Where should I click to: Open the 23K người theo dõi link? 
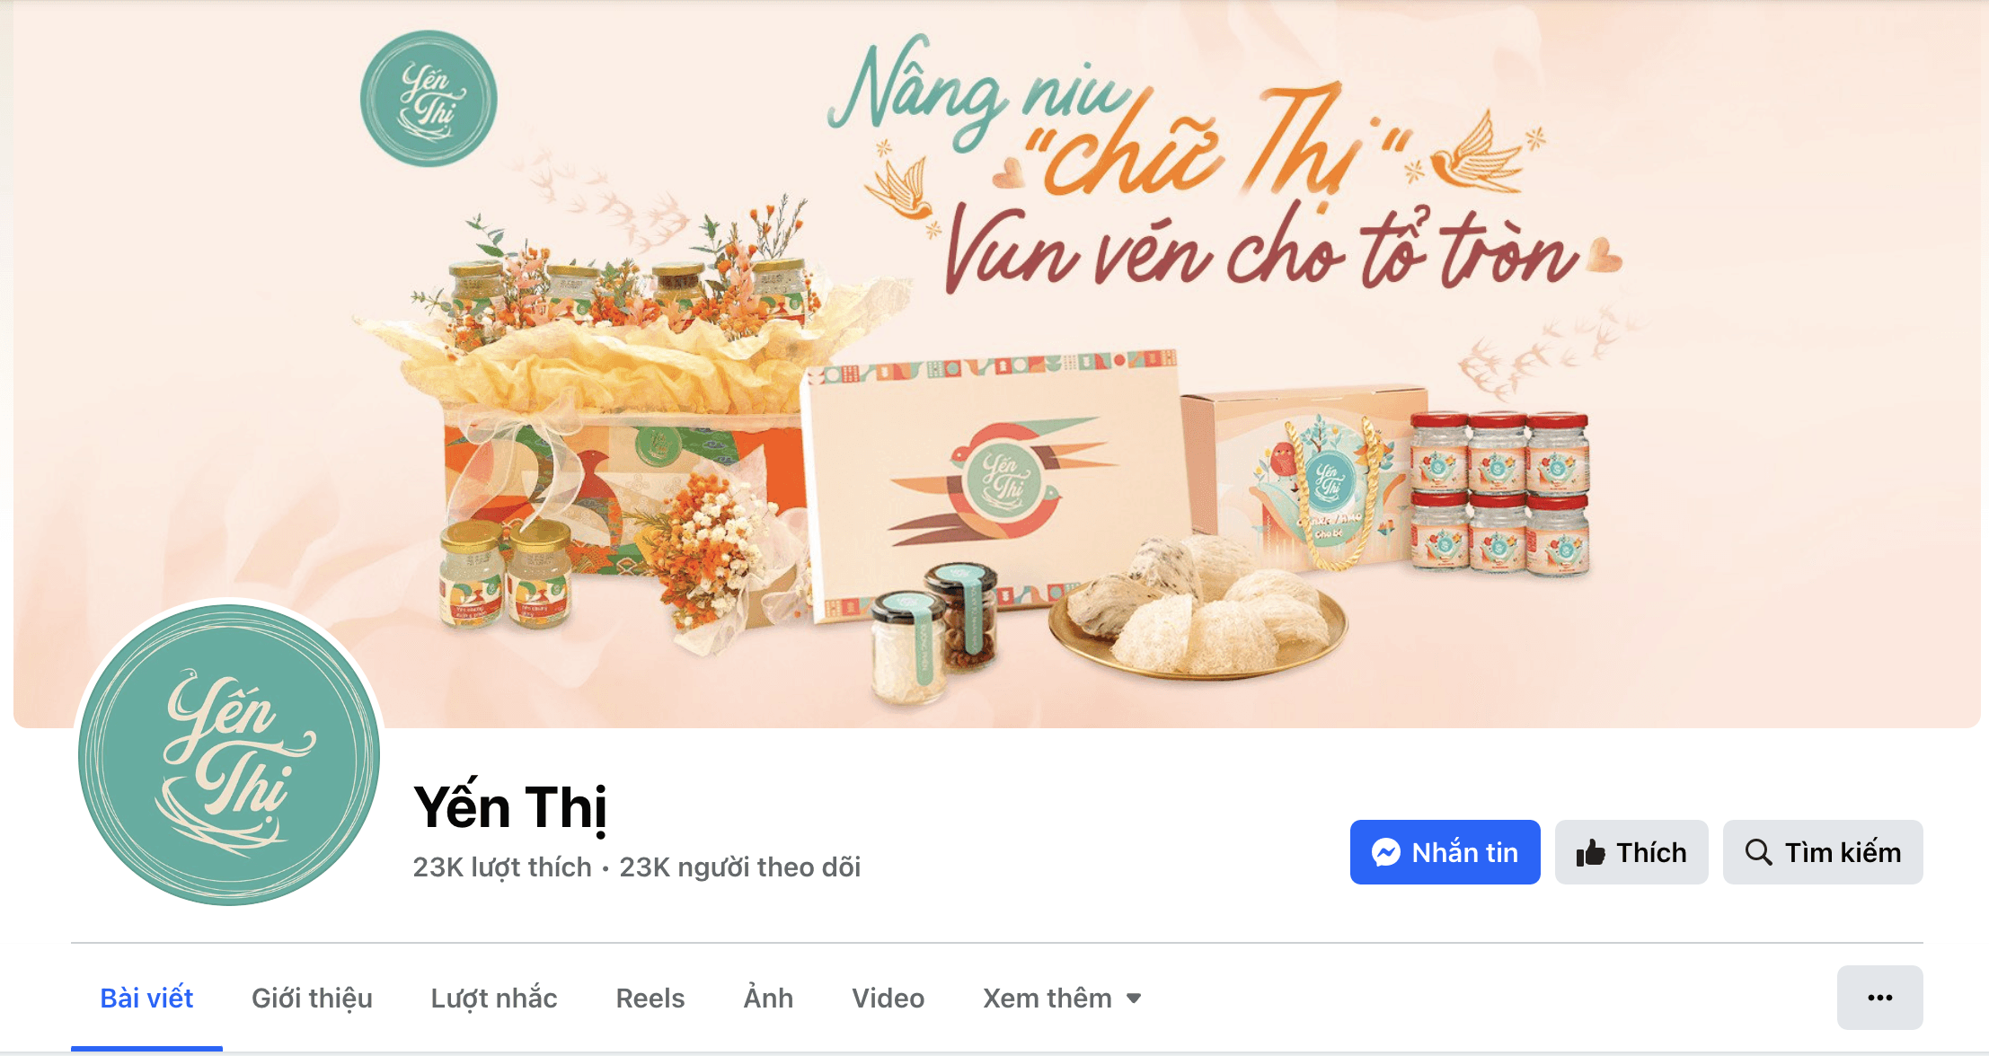pyautogui.click(x=740, y=867)
